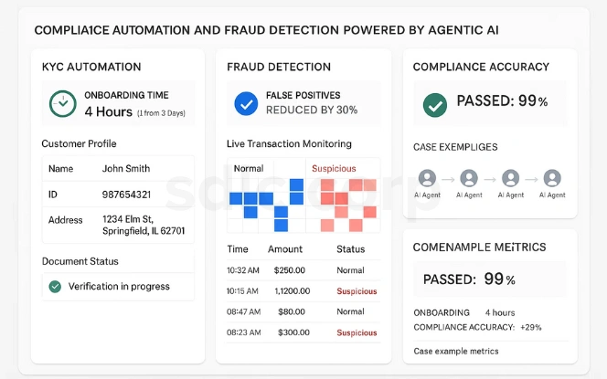Click the blue False Positives checkmark icon

point(246,103)
